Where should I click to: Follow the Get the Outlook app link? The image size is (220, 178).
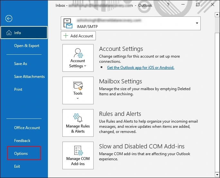(x=141, y=68)
